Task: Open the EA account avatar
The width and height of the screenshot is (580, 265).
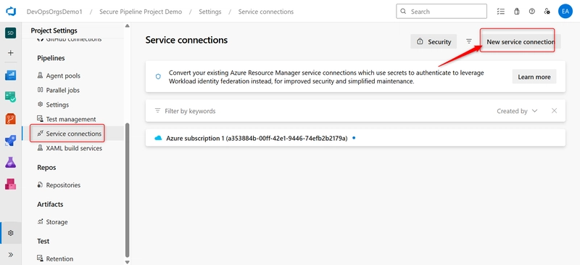Action: point(565,12)
